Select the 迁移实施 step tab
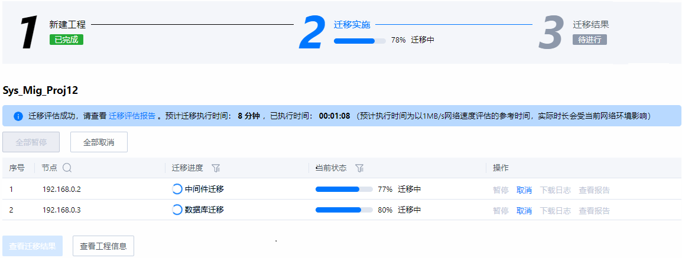 (x=352, y=25)
